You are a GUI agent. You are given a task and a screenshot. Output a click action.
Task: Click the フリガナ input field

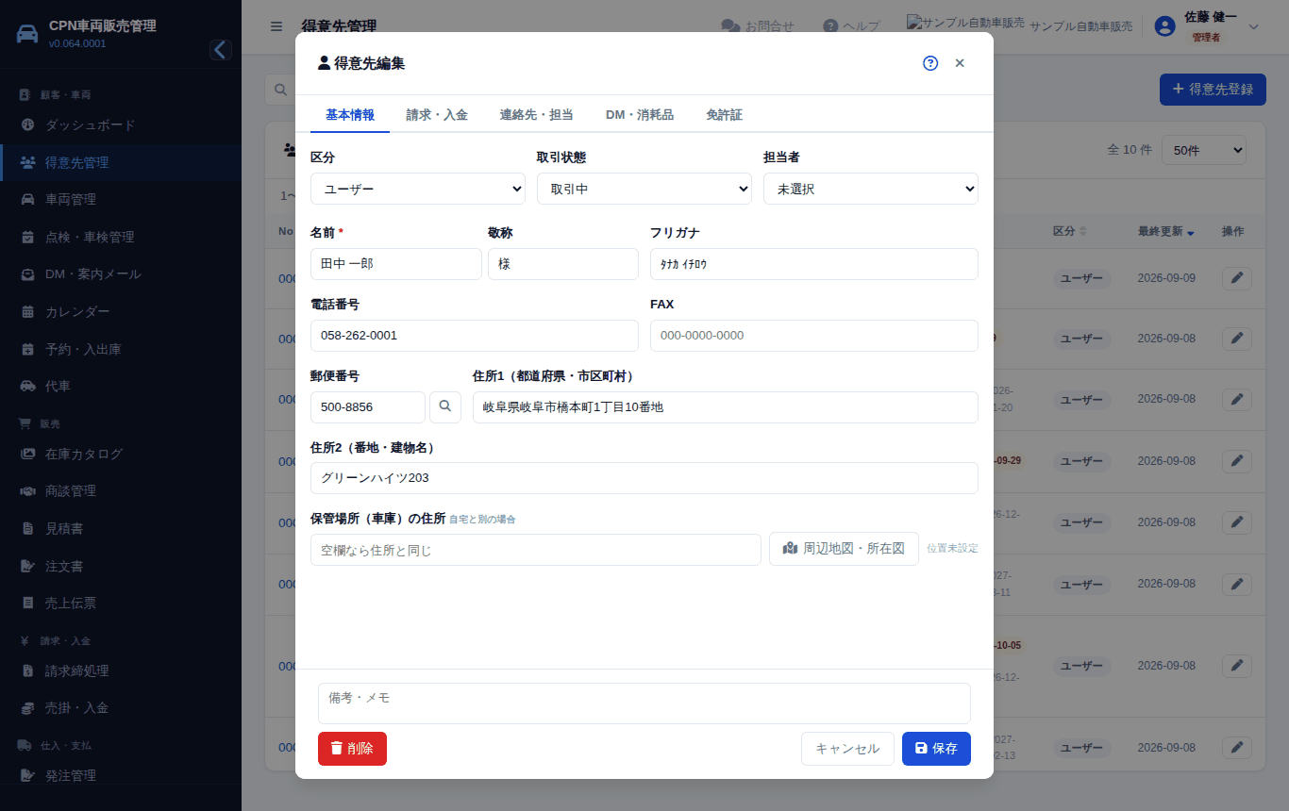click(814, 264)
